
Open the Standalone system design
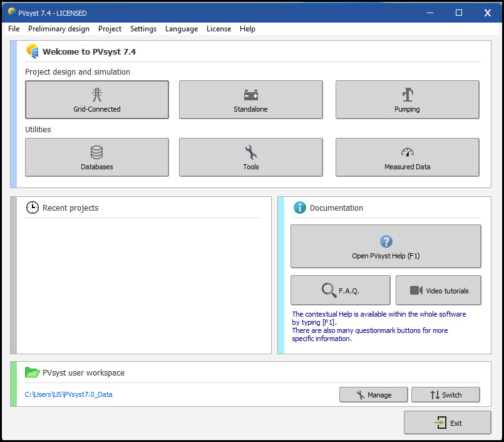250,100
